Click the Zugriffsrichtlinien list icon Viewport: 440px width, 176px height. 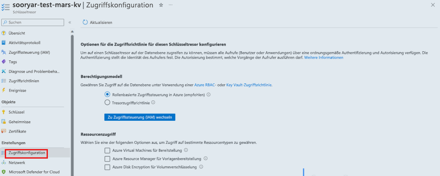tap(3, 81)
